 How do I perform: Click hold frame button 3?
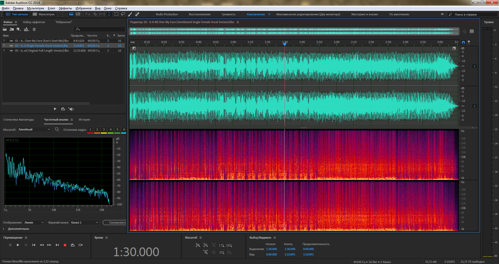[x=104, y=129]
